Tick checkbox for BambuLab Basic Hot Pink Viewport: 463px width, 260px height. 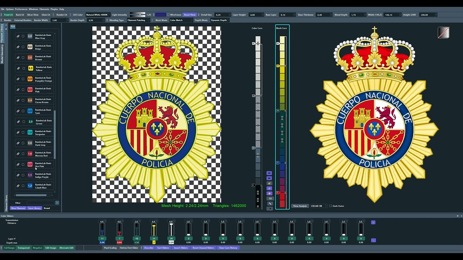click(x=23, y=164)
